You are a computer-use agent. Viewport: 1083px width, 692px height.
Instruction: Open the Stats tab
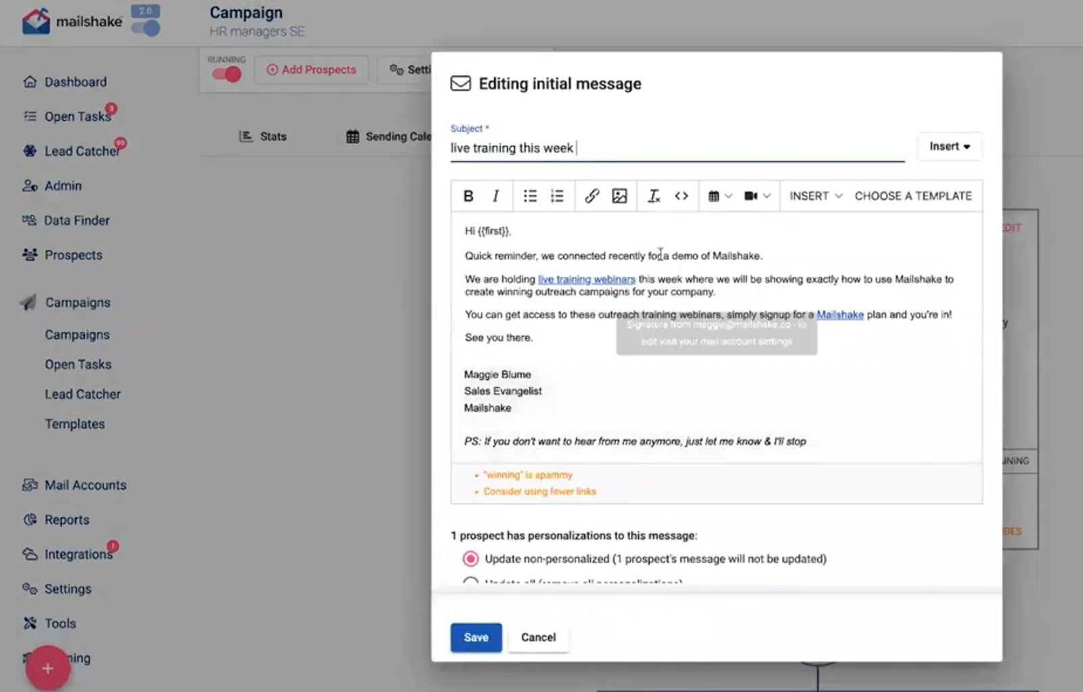(263, 136)
